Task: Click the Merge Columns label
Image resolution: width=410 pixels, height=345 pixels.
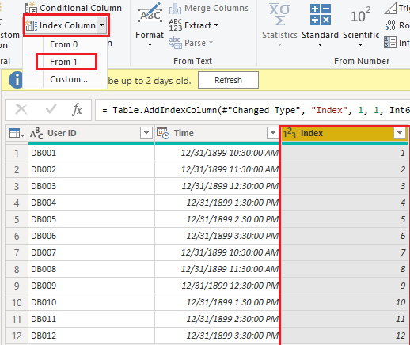Action: [x=216, y=8]
